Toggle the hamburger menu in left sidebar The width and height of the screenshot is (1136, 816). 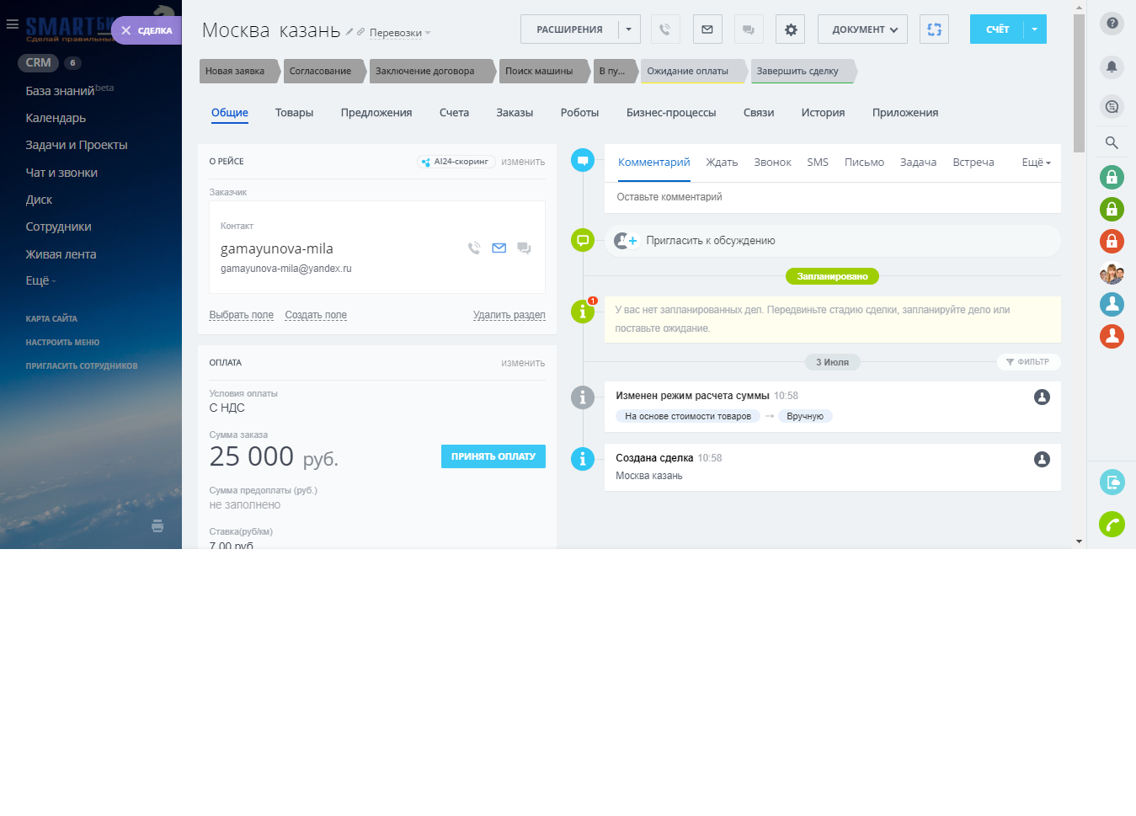pos(12,24)
